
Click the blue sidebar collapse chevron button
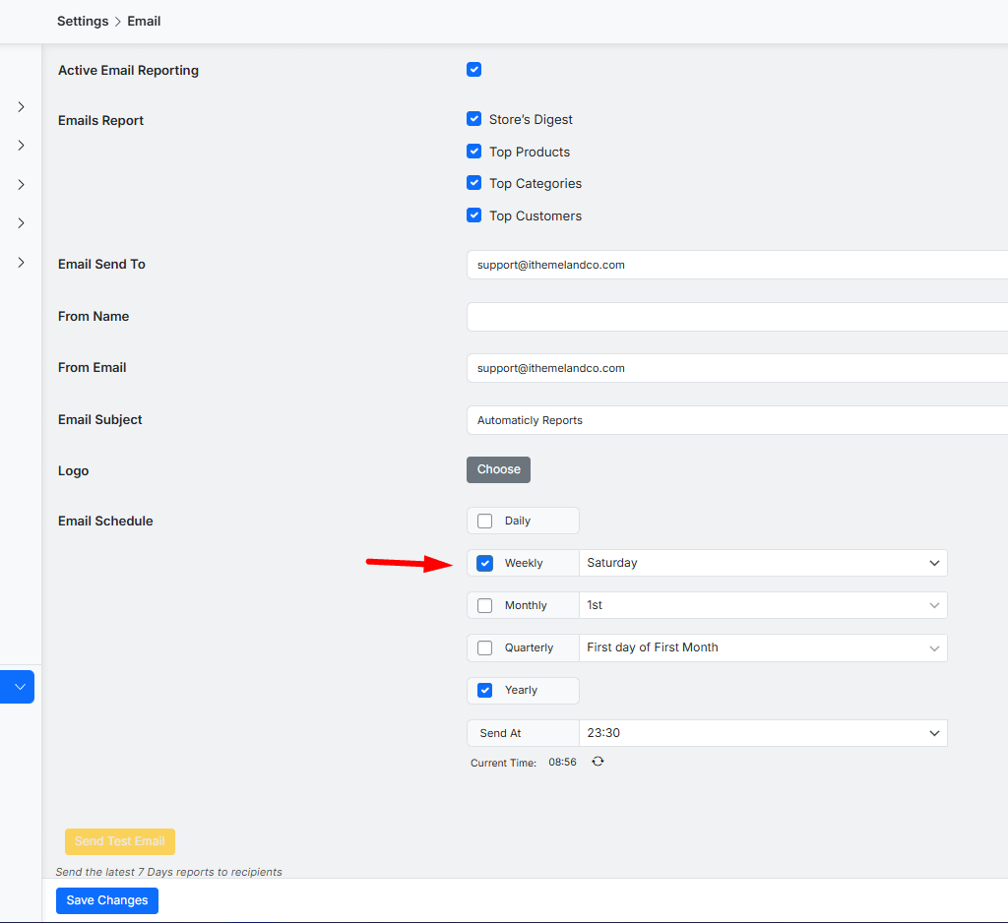pos(19,687)
